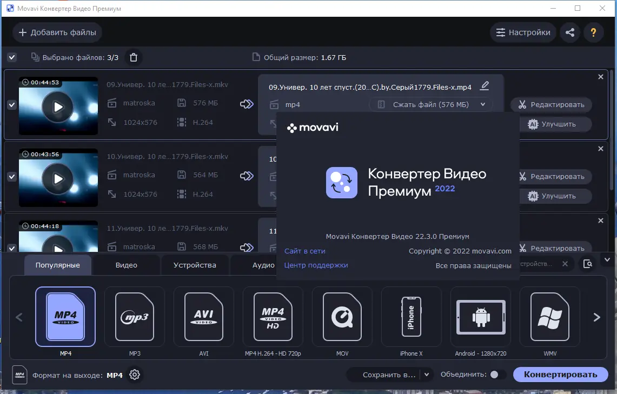
Task: Uncheck the 09.Универ file checkbox
Action: click(x=12, y=105)
